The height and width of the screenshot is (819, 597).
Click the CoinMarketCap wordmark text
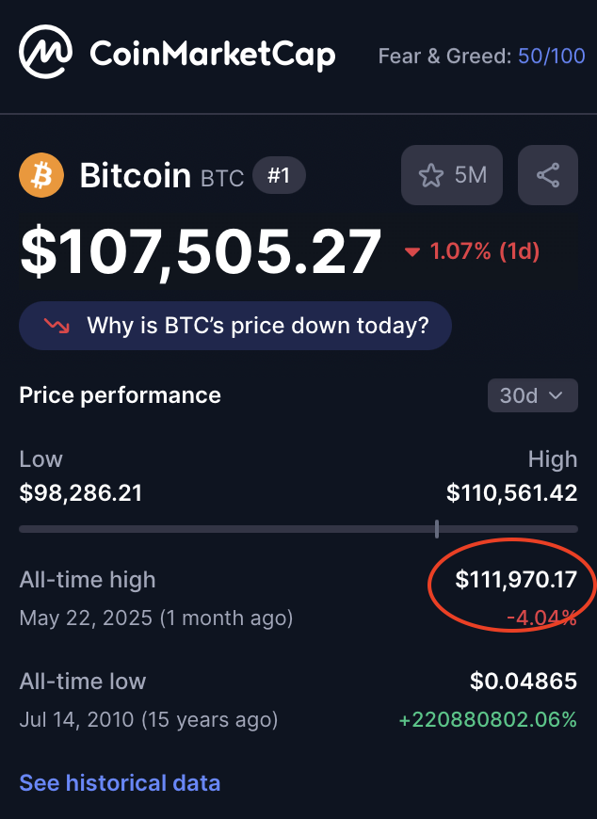tap(213, 55)
